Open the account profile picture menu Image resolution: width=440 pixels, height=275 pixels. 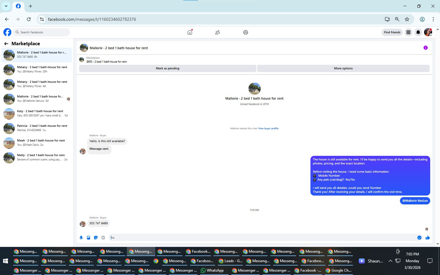pyautogui.click(x=428, y=32)
